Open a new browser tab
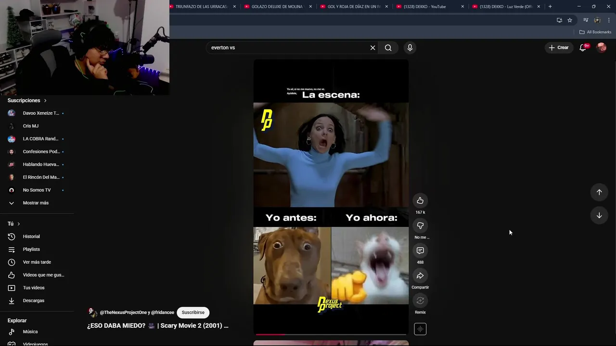This screenshot has width=616, height=346. [x=550, y=6]
